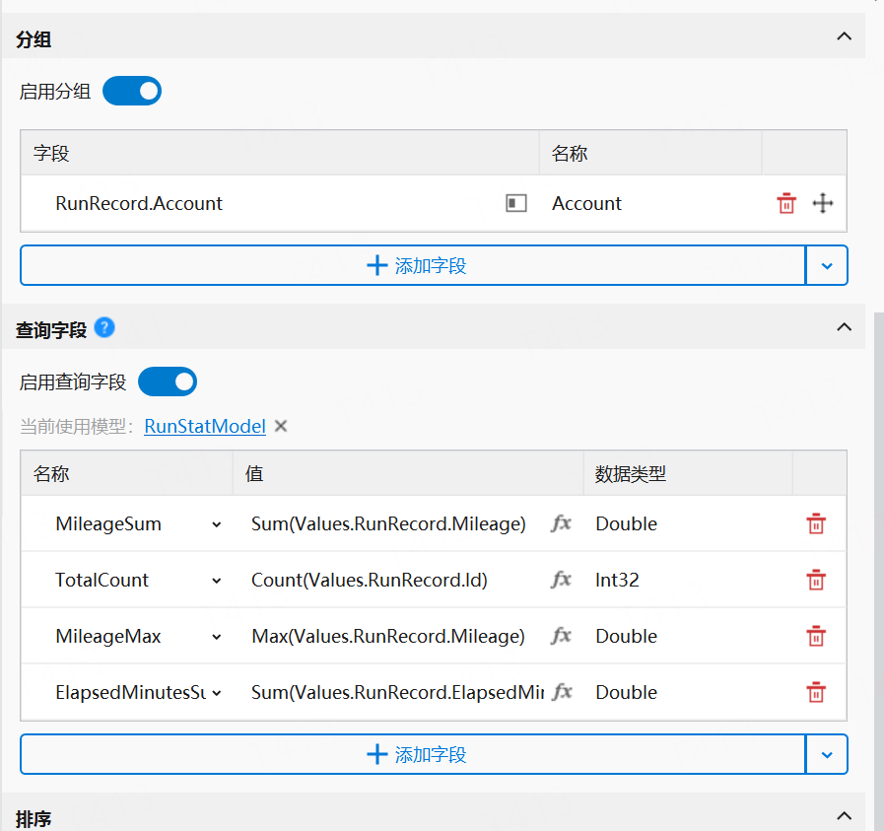Click Count(Values.RunRecord.Id) value expression
Image resolution: width=884 pixels, height=831 pixels.
pos(370,580)
